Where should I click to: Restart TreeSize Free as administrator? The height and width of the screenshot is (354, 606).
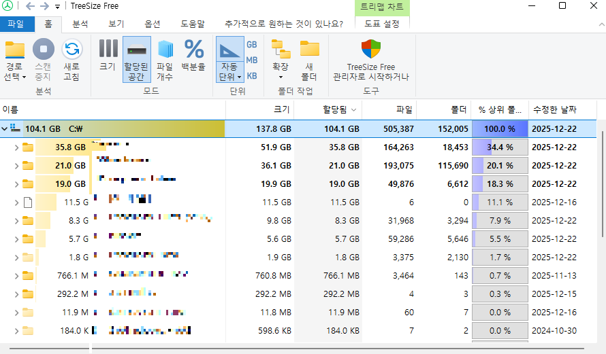(371, 60)
